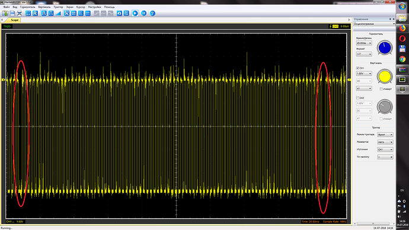
Task: Open the Настройки menu
Action: pyautogui.click(x=94, y=7)
